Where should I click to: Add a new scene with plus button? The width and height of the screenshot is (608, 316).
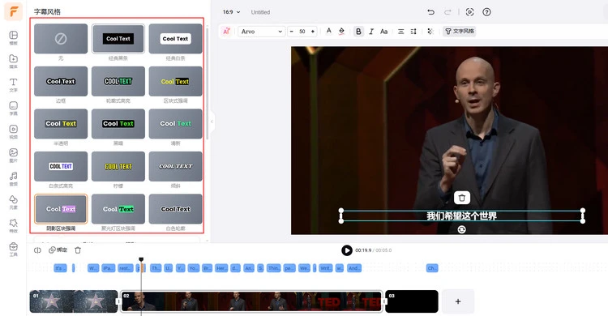tap(458, 301)
